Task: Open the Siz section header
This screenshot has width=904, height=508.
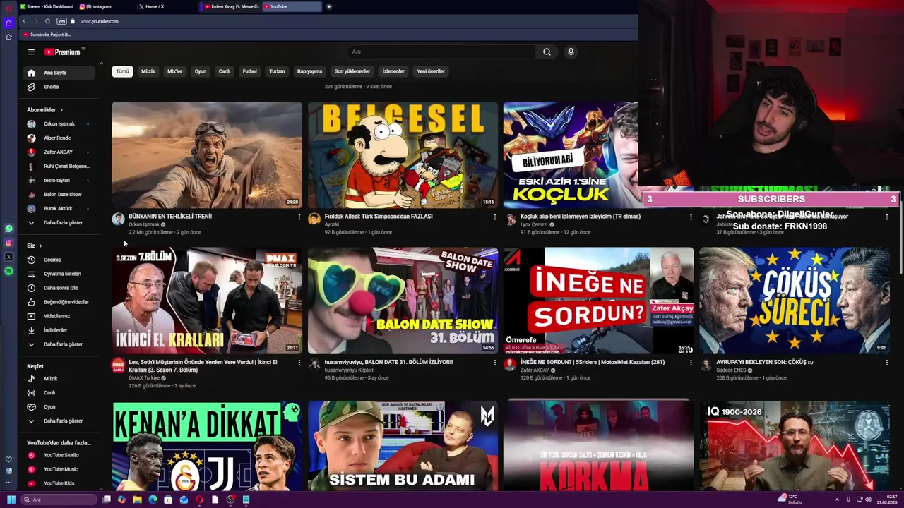Action: 35,246
